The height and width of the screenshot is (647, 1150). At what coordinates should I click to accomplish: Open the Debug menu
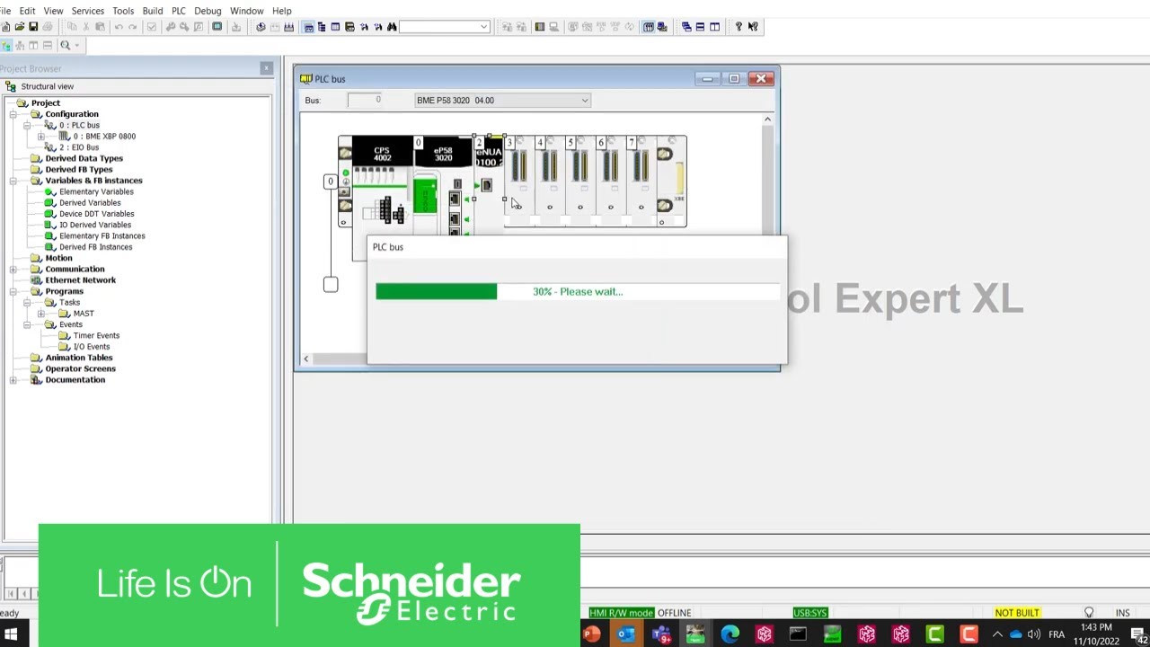click(208, 11)
